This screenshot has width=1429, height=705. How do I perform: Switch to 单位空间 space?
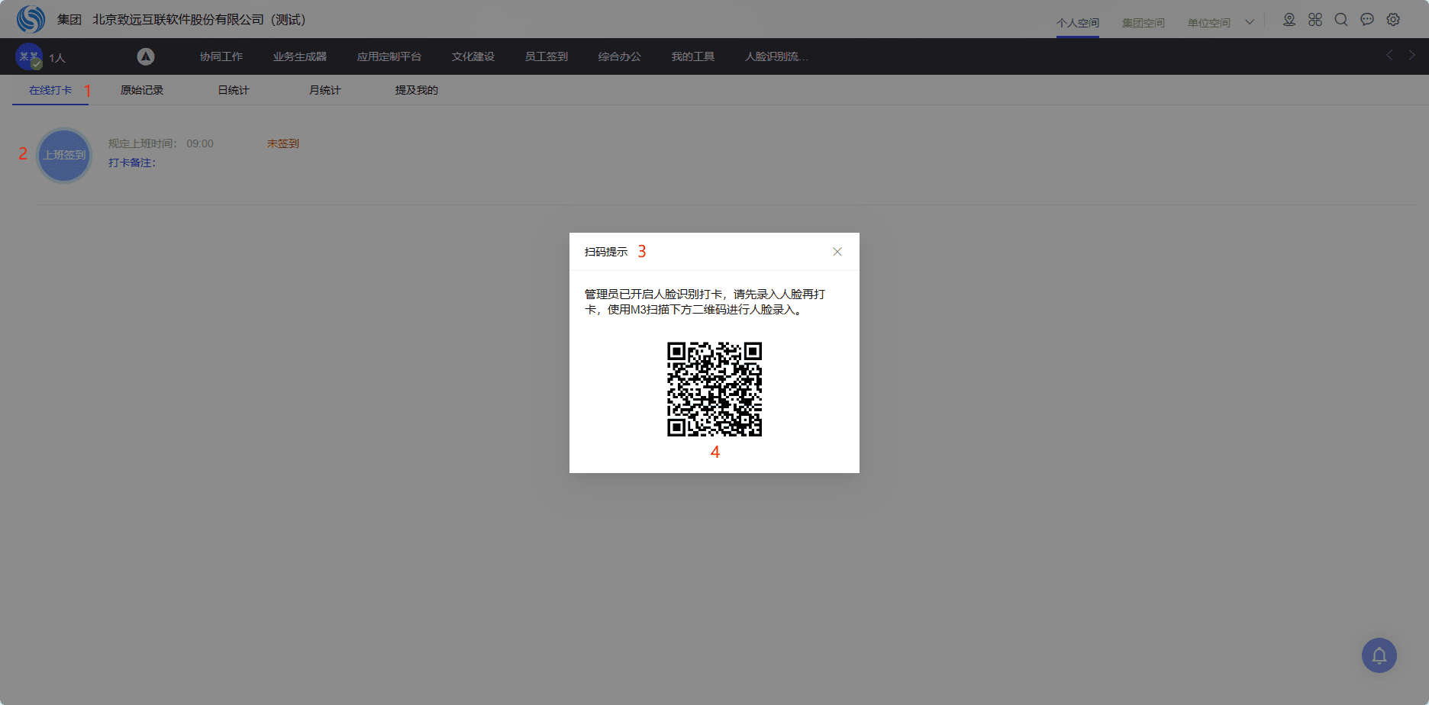[x=1209, y=23]
